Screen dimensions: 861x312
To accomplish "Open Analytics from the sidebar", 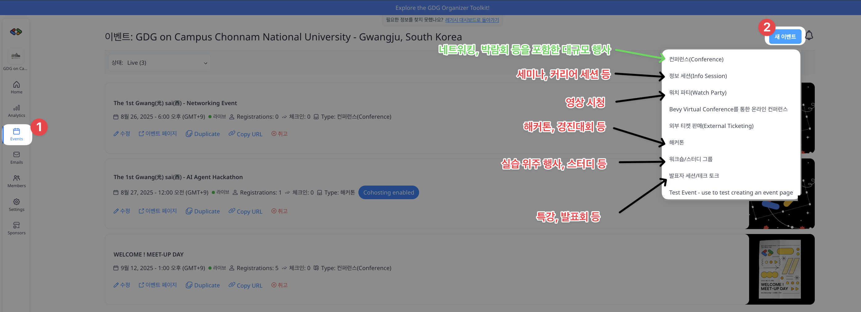I will (16, 111).
